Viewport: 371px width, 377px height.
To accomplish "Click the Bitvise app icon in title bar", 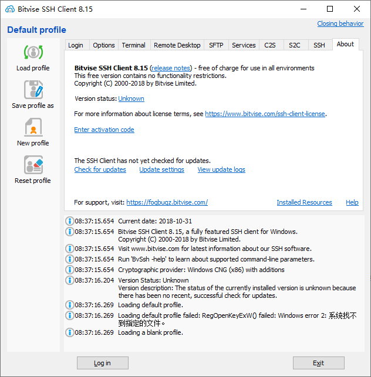I will tap(10, 9).
